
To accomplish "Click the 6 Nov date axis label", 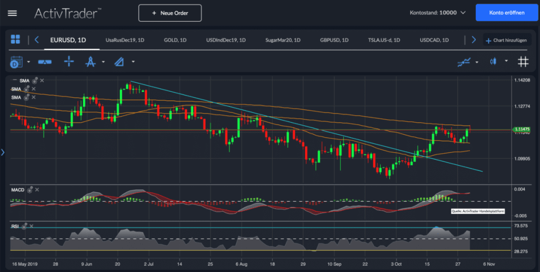I will [488, 264].
